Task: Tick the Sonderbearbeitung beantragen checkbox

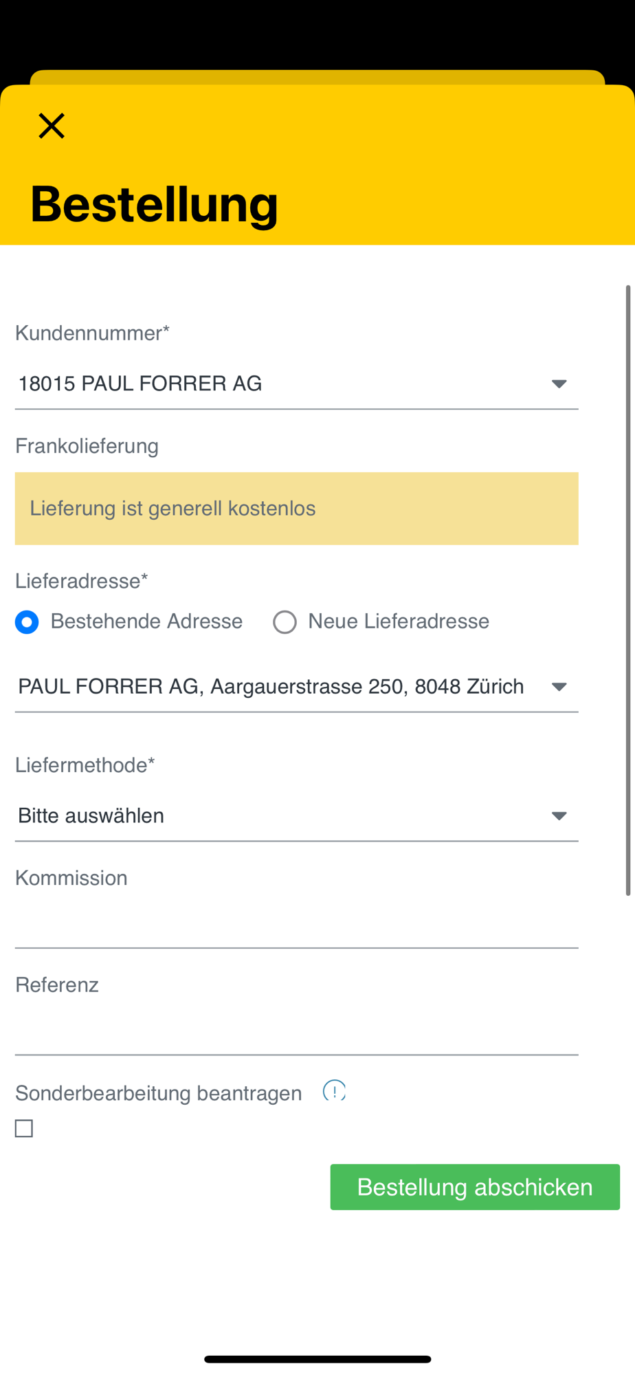Action: (24, 1128)
